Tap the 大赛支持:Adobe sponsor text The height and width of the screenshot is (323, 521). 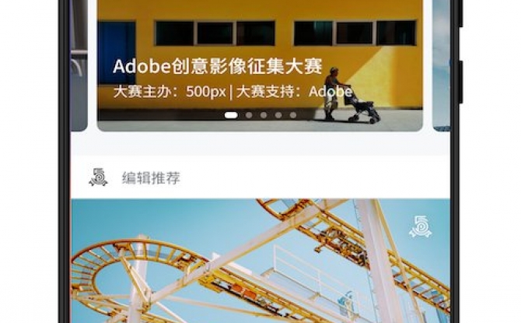(x=295, y=92)
